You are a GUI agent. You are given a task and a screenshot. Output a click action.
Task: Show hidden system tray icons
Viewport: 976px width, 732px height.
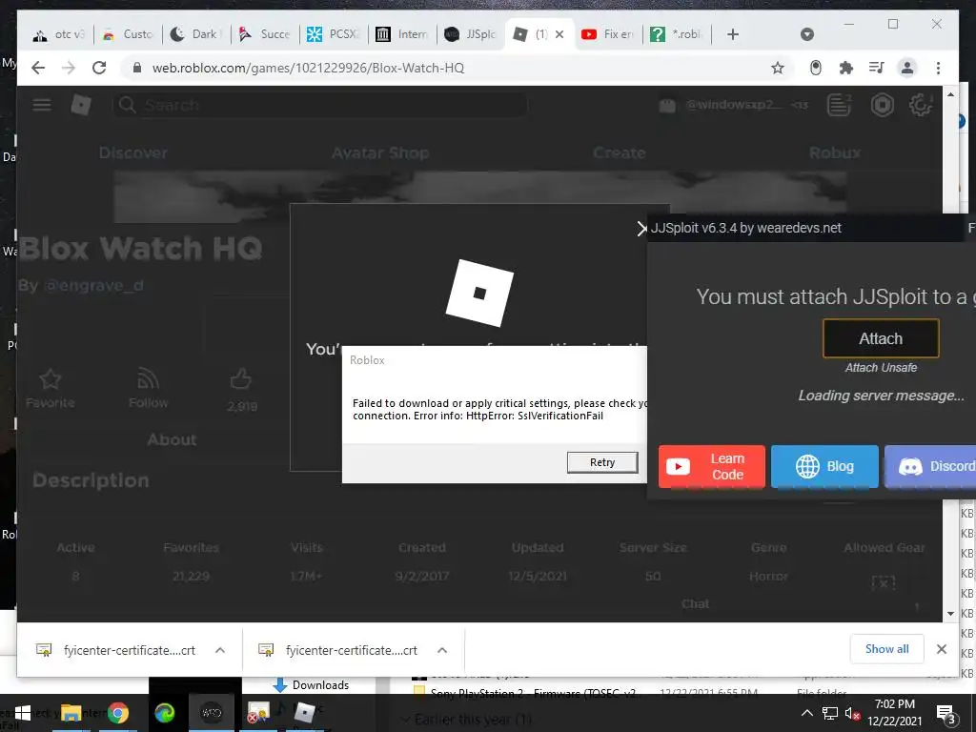[x=806, y=713]
